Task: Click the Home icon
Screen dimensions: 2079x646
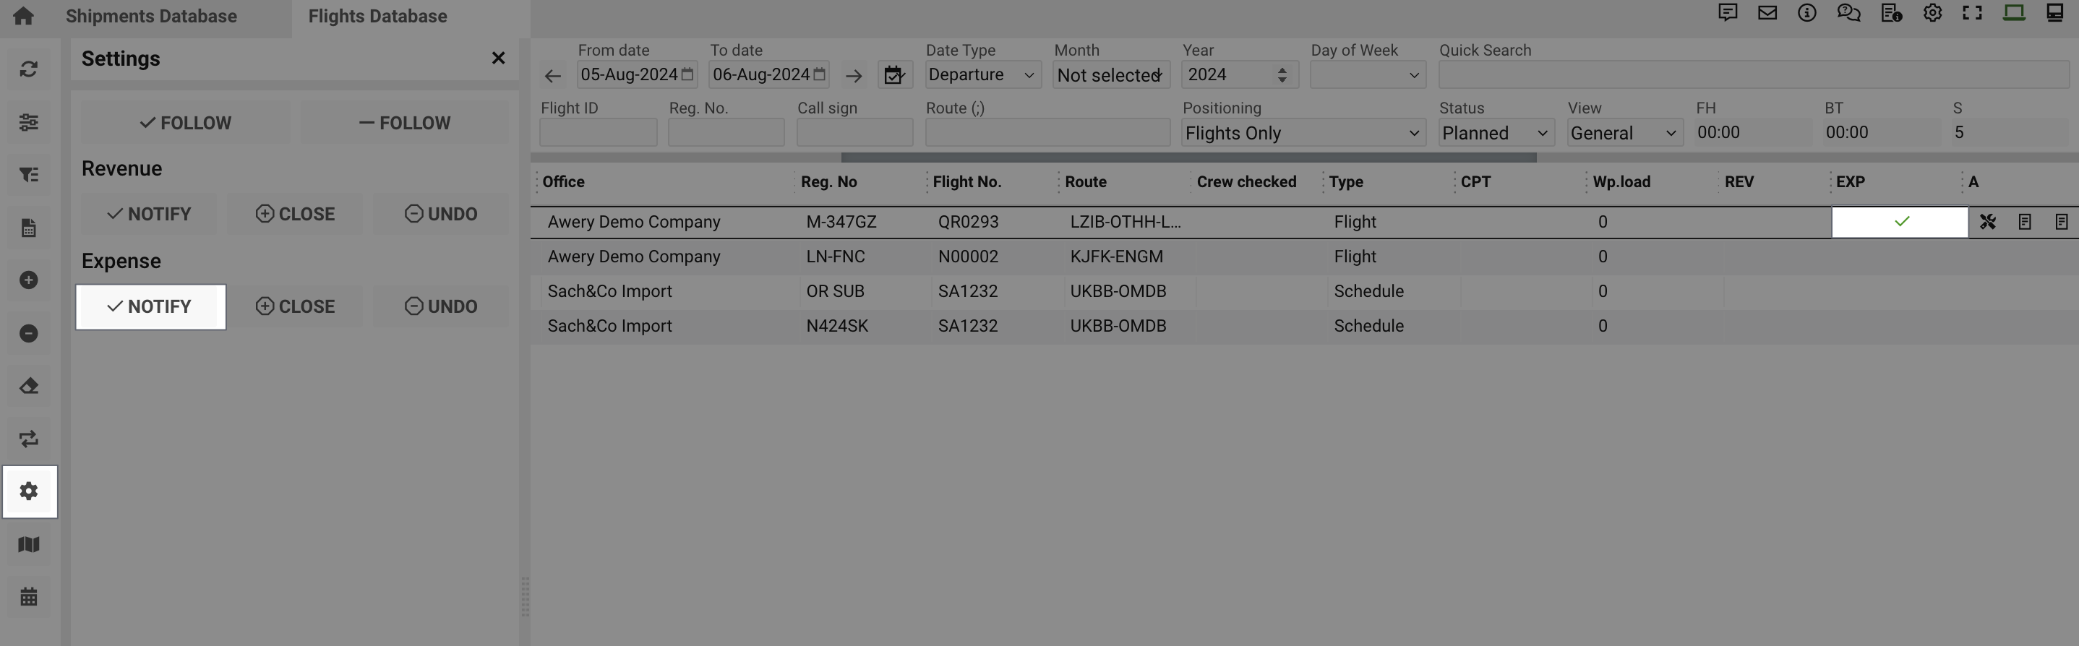Action: (23, 16)
